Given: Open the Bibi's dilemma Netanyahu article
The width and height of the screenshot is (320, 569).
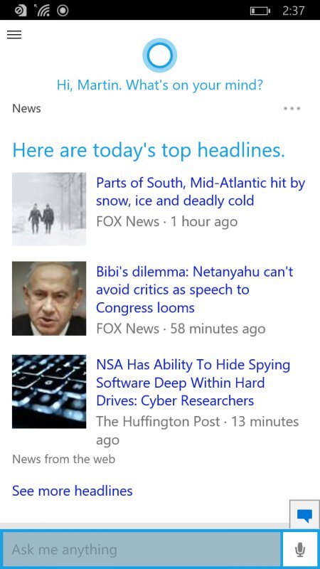Looking at the screenshot, I should (194, 289).
